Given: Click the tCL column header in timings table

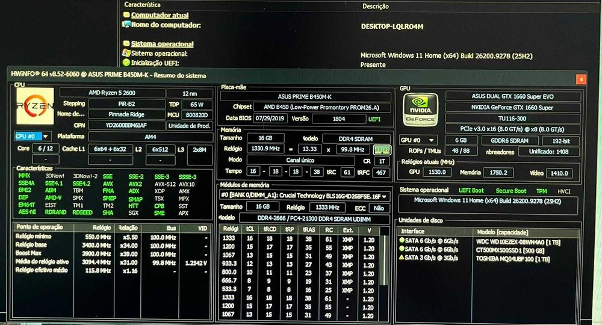Looking at the screenshot, I should 250,229.
